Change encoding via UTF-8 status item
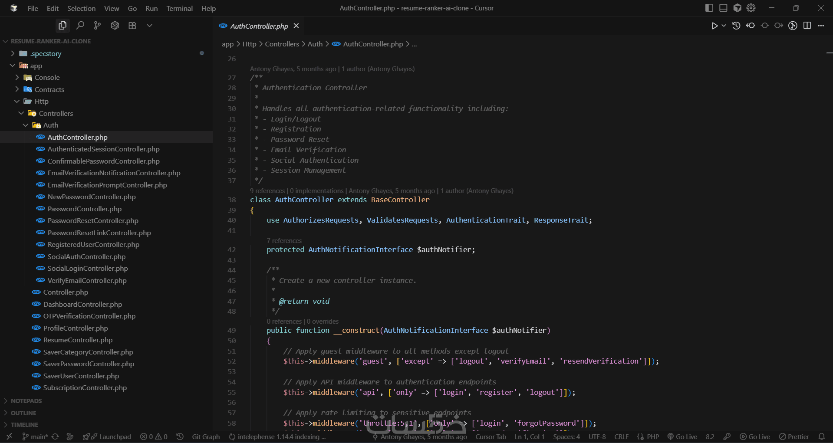This screenshot has width=833, height=443. coord(597,436)
